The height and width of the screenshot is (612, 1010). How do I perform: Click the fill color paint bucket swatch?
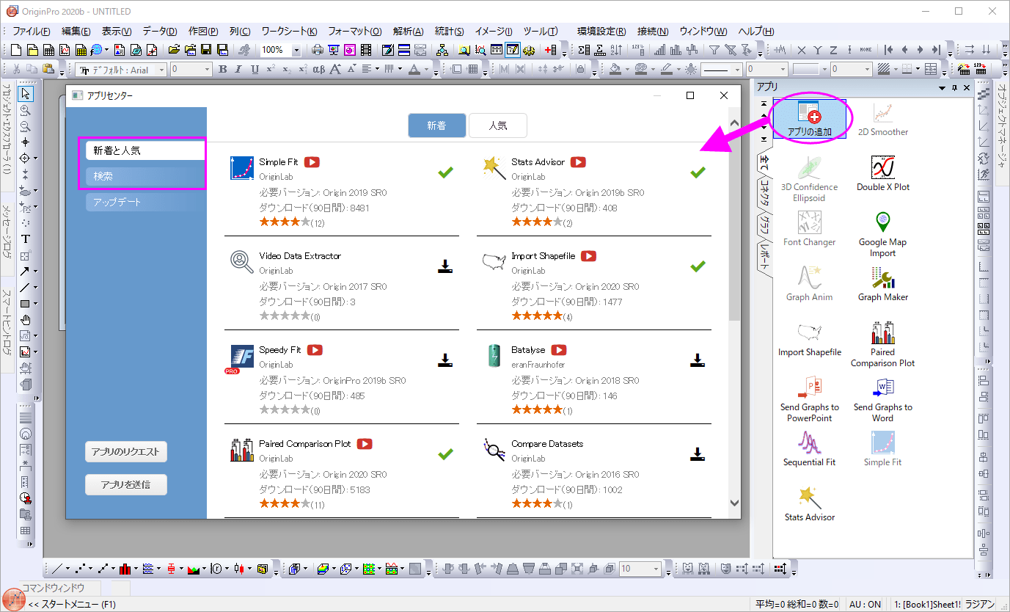615,70
